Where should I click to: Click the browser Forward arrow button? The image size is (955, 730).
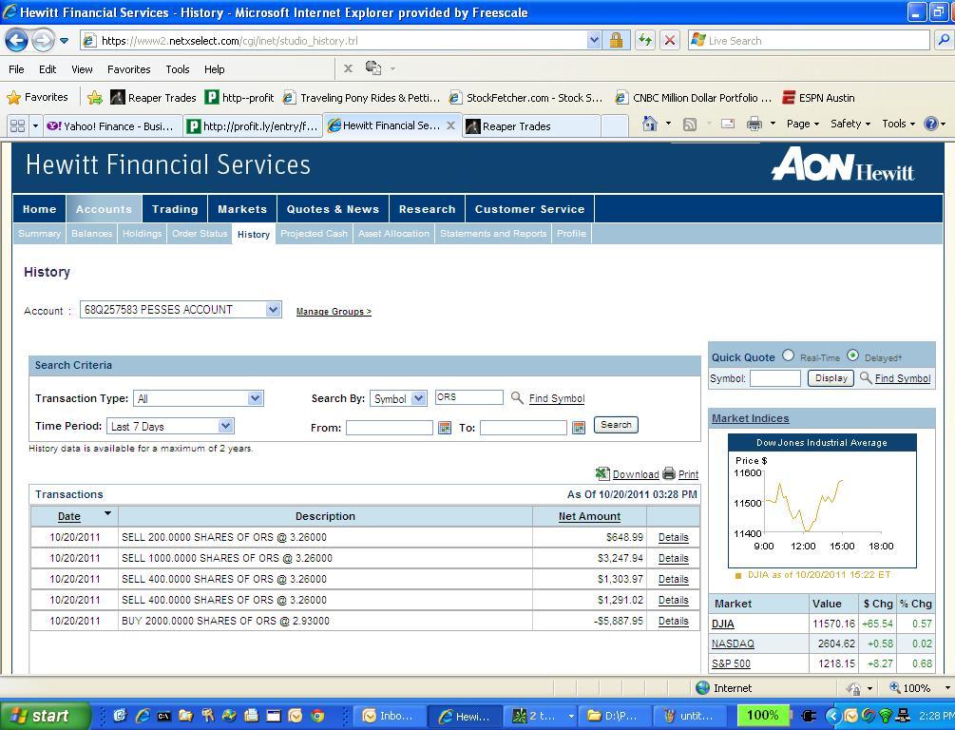click(43, 41)
